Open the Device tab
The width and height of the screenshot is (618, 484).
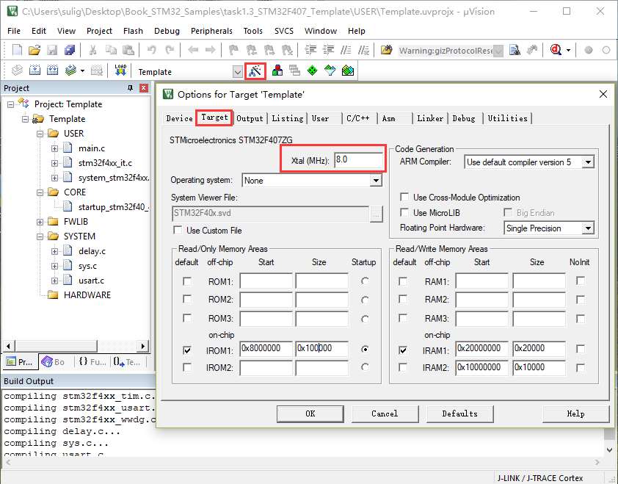pyautogui.click(x=179, y=118)
